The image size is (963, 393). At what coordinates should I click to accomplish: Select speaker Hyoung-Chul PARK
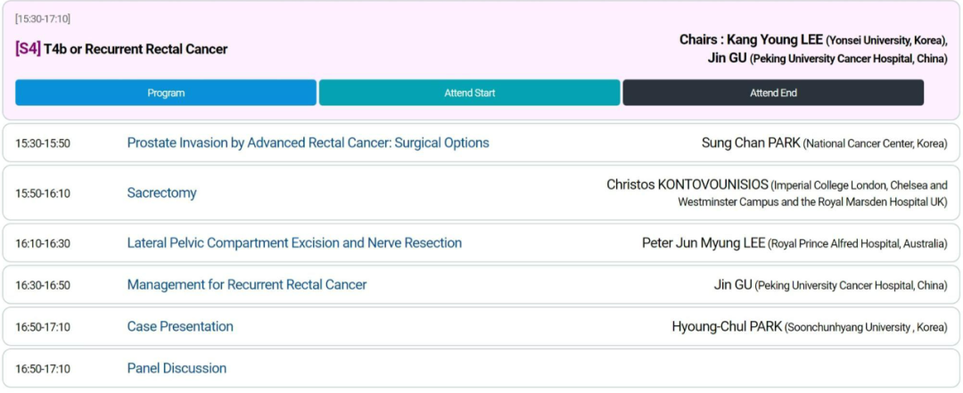click(727, 326)
